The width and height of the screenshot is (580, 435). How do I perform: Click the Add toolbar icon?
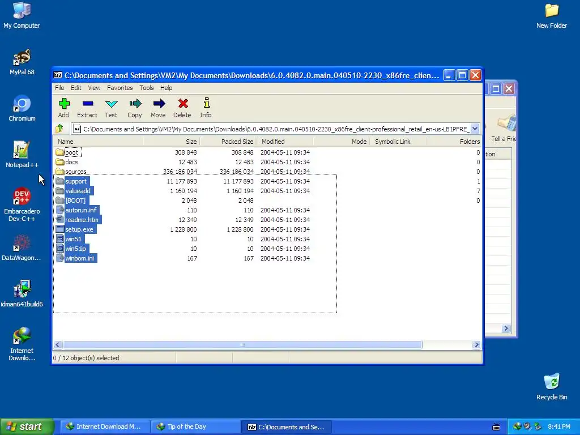(x=63, y=108)
